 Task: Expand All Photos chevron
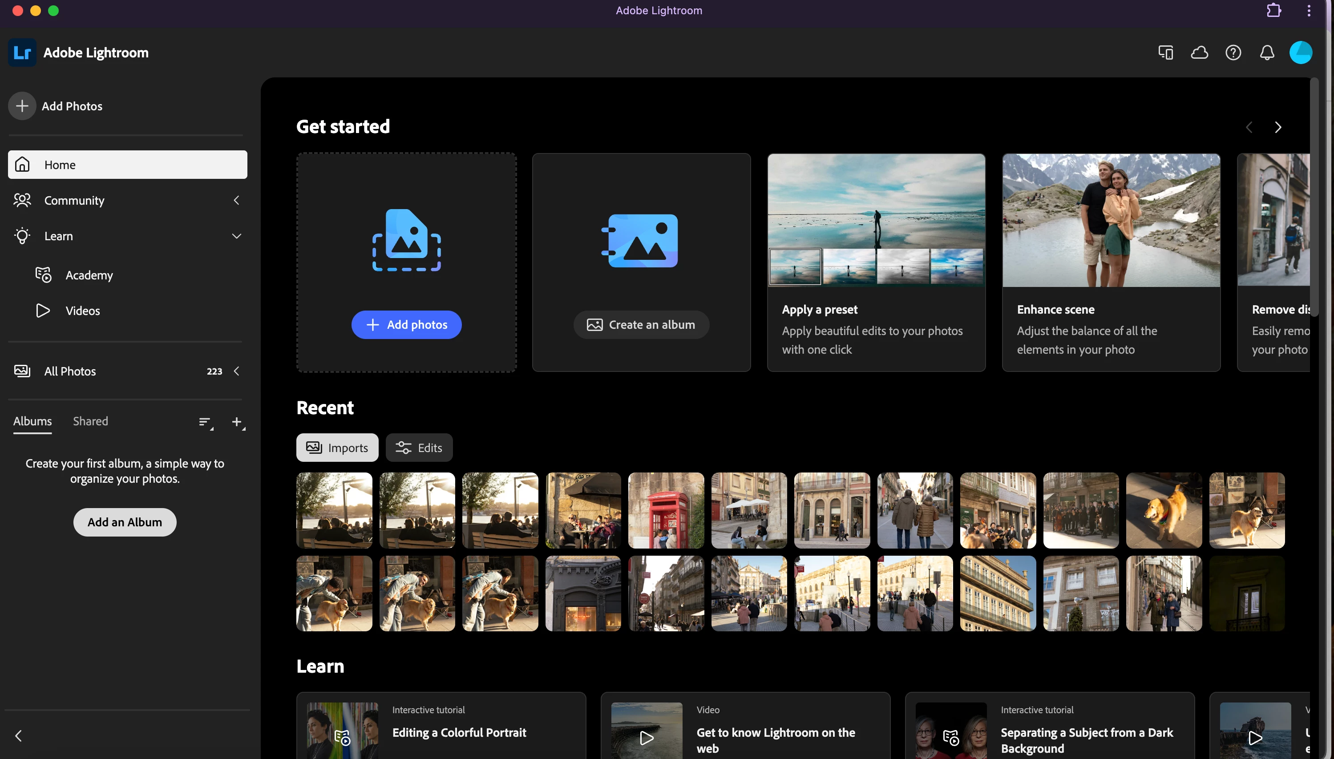click(237, 371)
